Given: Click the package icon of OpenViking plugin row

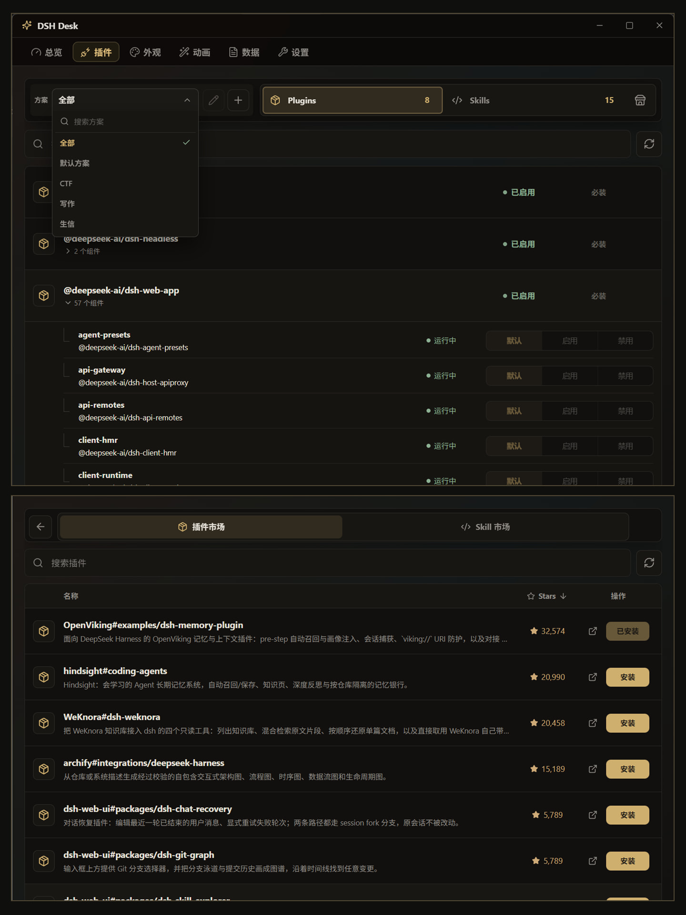Looking at the screenshot, I should click(44, 631).
